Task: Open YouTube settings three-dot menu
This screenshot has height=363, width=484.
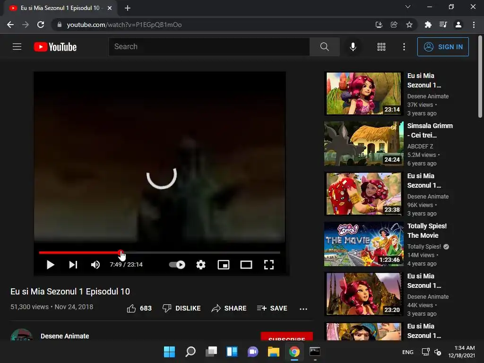Action: 404,47
